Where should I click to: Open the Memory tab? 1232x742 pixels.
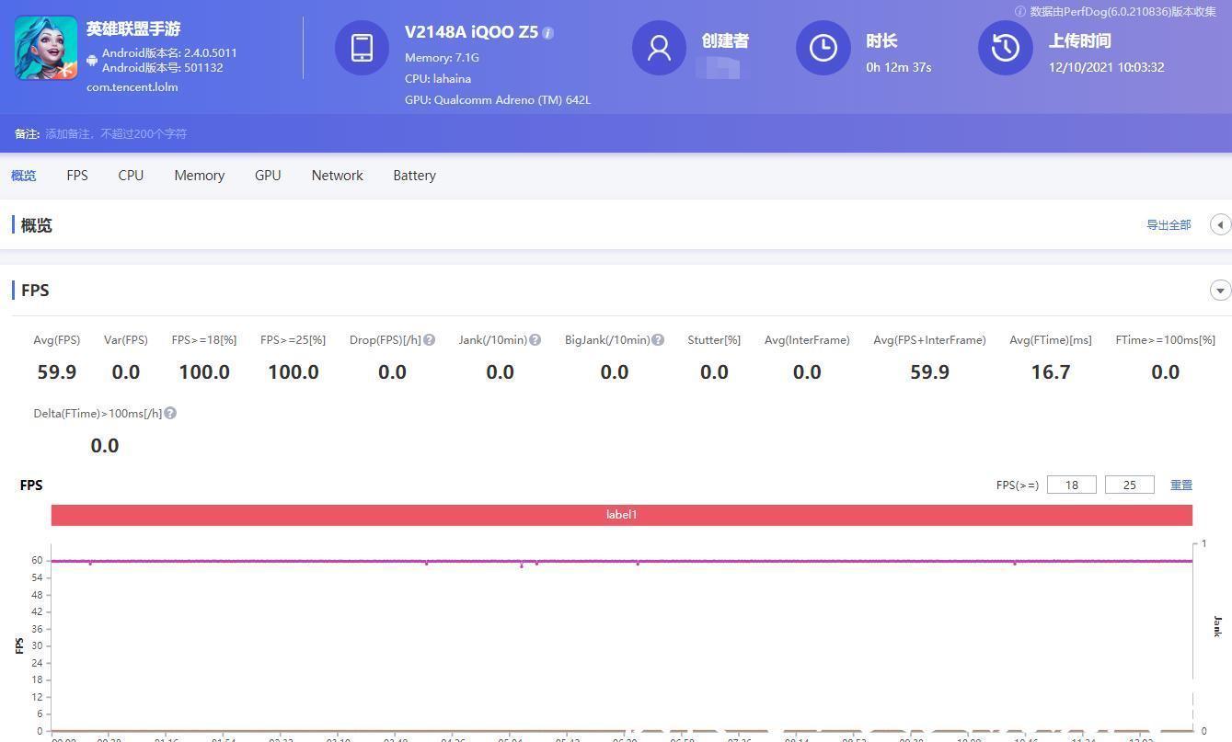[200, 176]
